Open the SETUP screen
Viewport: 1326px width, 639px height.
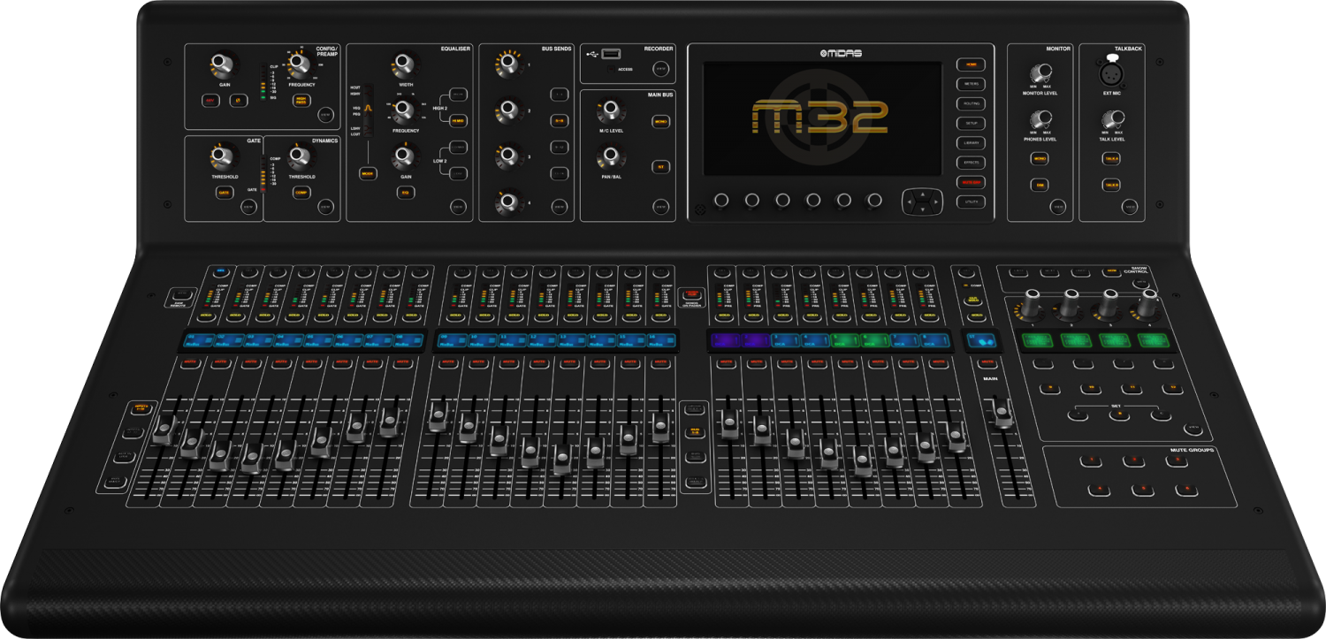(971, 123)
